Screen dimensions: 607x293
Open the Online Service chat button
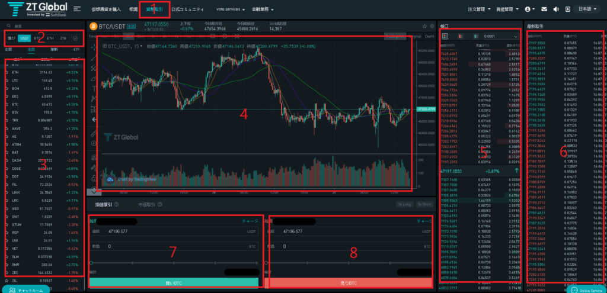pyautogui.click(x=586, y=290)
